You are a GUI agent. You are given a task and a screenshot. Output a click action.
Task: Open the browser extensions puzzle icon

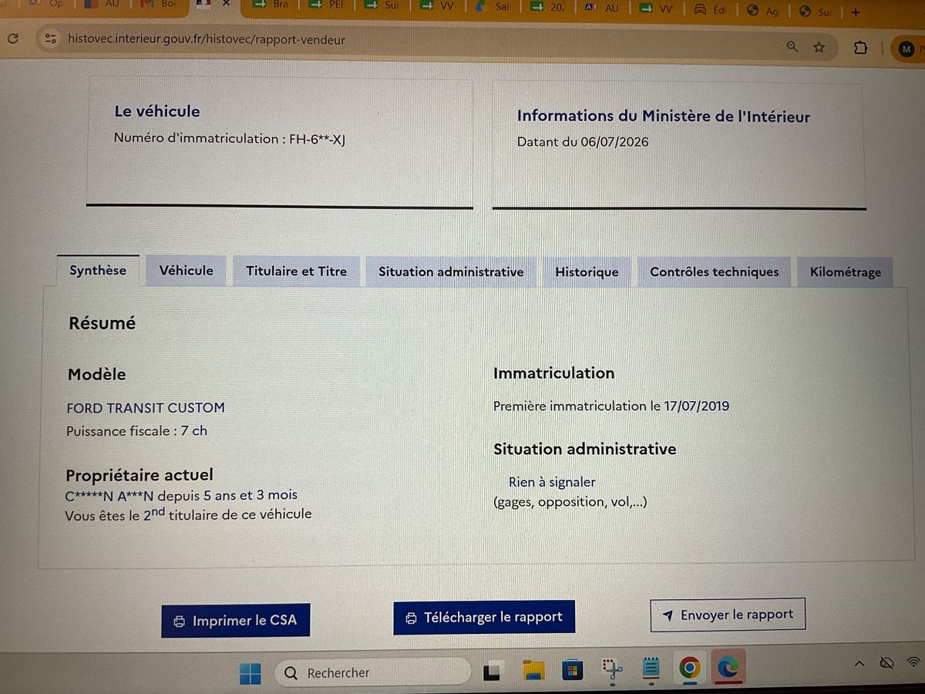pyautogui.click(x=860, y=48)
